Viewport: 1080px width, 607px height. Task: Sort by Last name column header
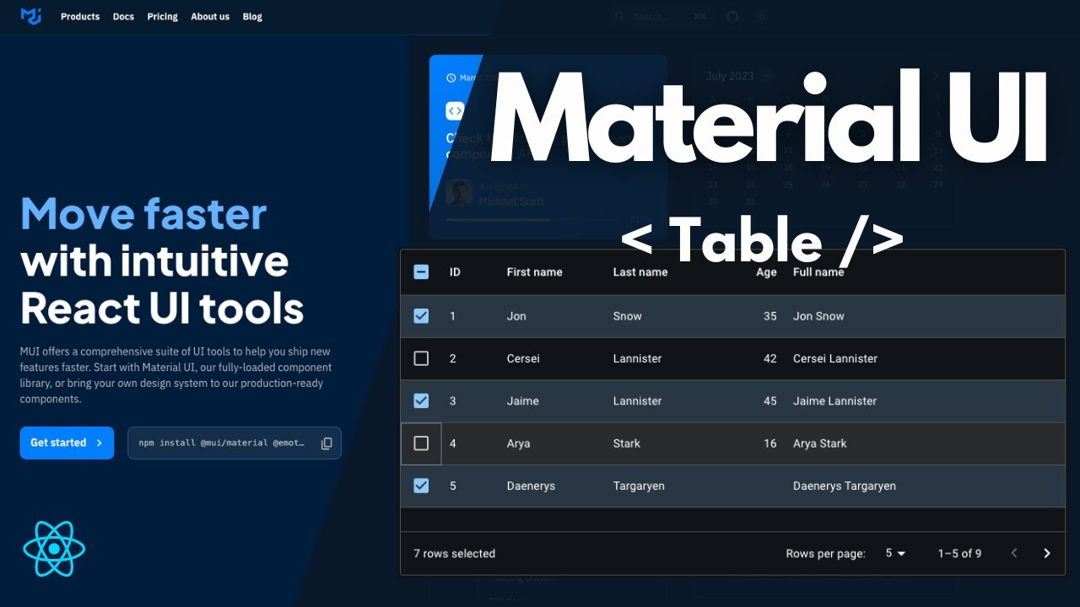[640, 271]
